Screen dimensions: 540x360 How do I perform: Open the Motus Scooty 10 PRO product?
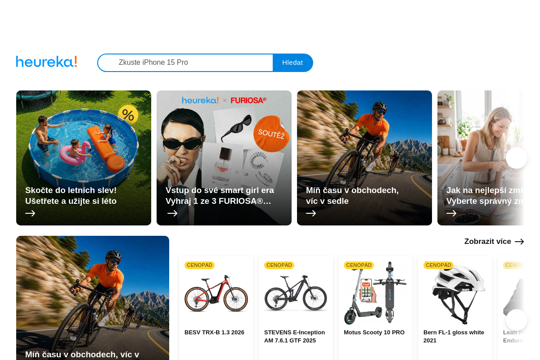point(374,333)
